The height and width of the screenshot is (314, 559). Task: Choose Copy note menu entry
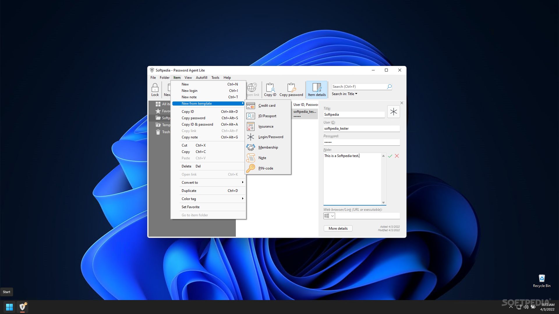pos(209,137)
